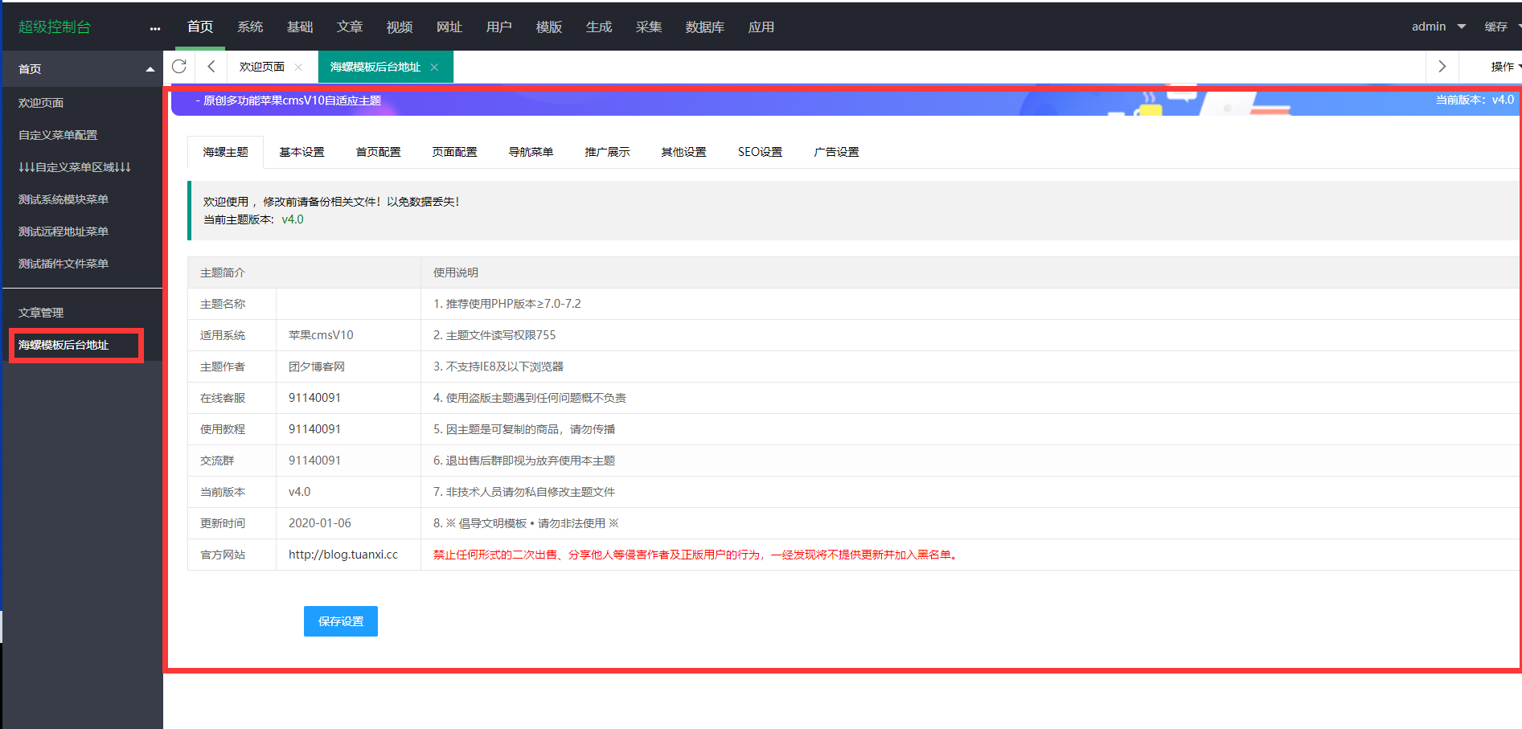
Task: Open the 模版 top menu
Action: click(x=549, y=27)
